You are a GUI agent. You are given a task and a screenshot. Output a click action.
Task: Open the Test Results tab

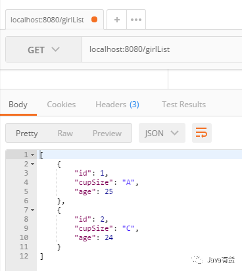(184, 105)
